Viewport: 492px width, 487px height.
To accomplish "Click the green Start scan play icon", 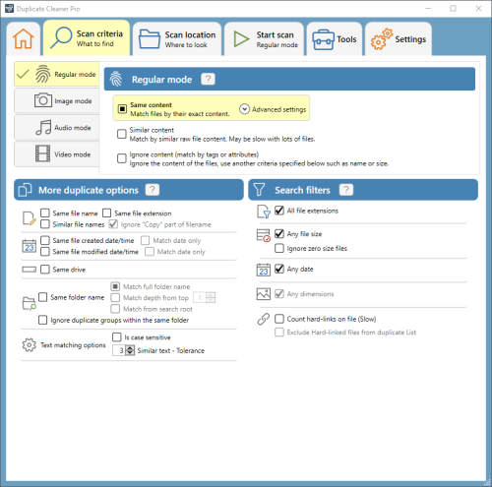I will [x=242, y=39].
